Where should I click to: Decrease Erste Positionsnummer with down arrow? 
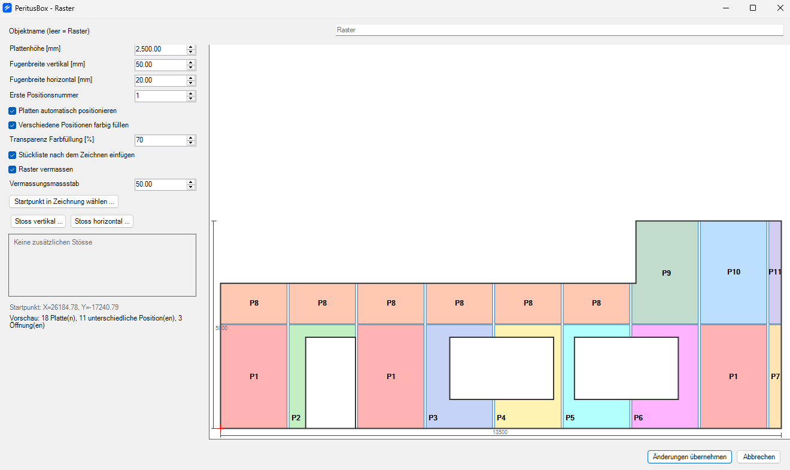(191, 99)
